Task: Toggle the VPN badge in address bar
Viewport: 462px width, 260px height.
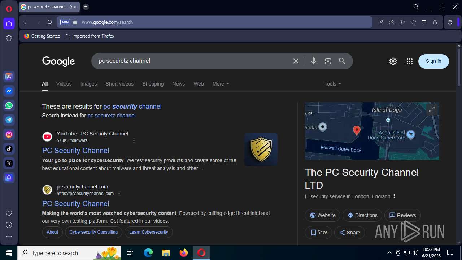Action: click(x=65, y=22)
